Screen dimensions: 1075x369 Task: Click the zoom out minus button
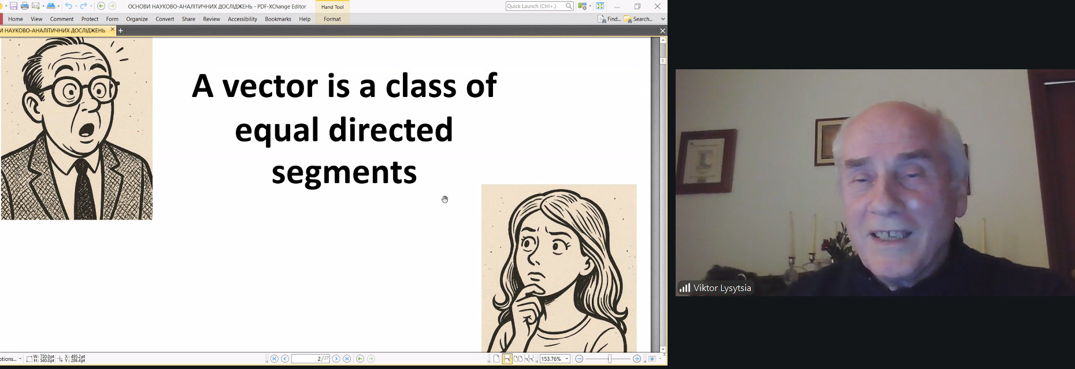click(579, 359)
